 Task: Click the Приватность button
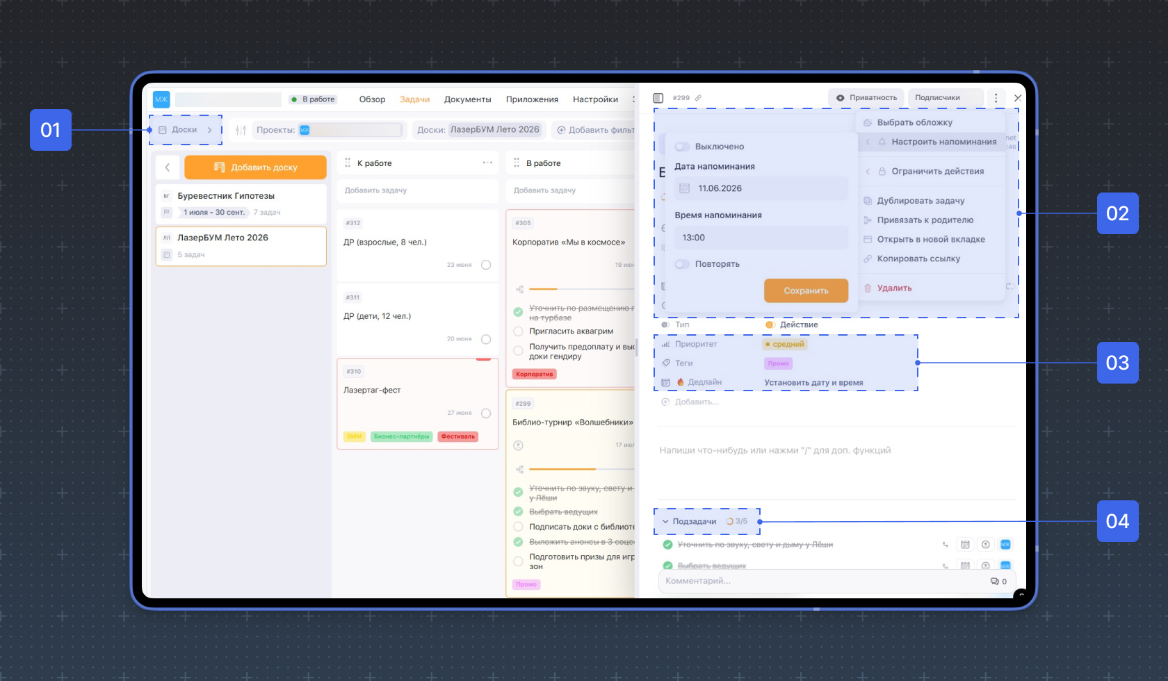[x=866, y=98]
